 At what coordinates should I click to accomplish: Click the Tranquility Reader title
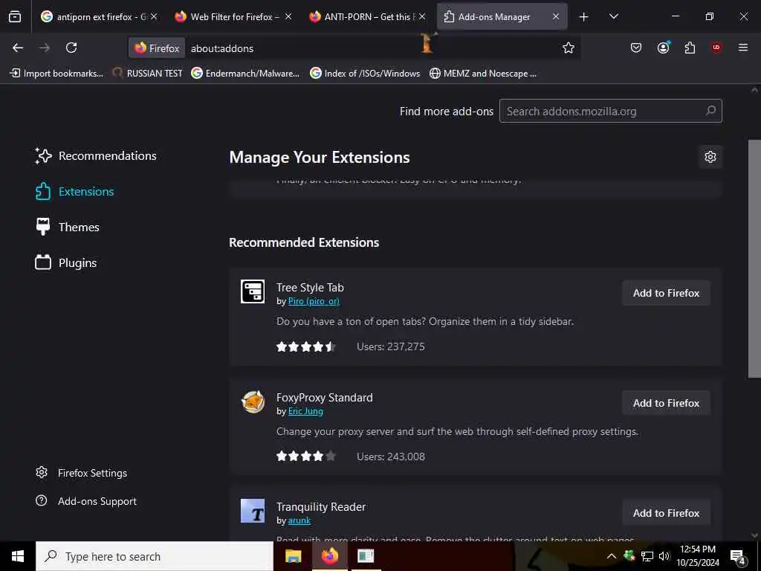click(321, 507)
